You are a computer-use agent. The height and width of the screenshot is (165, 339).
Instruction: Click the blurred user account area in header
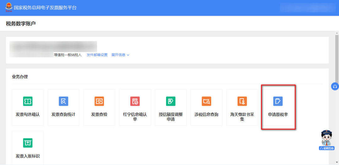coord(308,8)
